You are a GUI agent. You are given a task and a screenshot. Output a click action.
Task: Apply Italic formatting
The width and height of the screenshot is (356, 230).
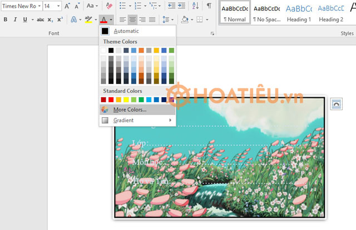16,19
